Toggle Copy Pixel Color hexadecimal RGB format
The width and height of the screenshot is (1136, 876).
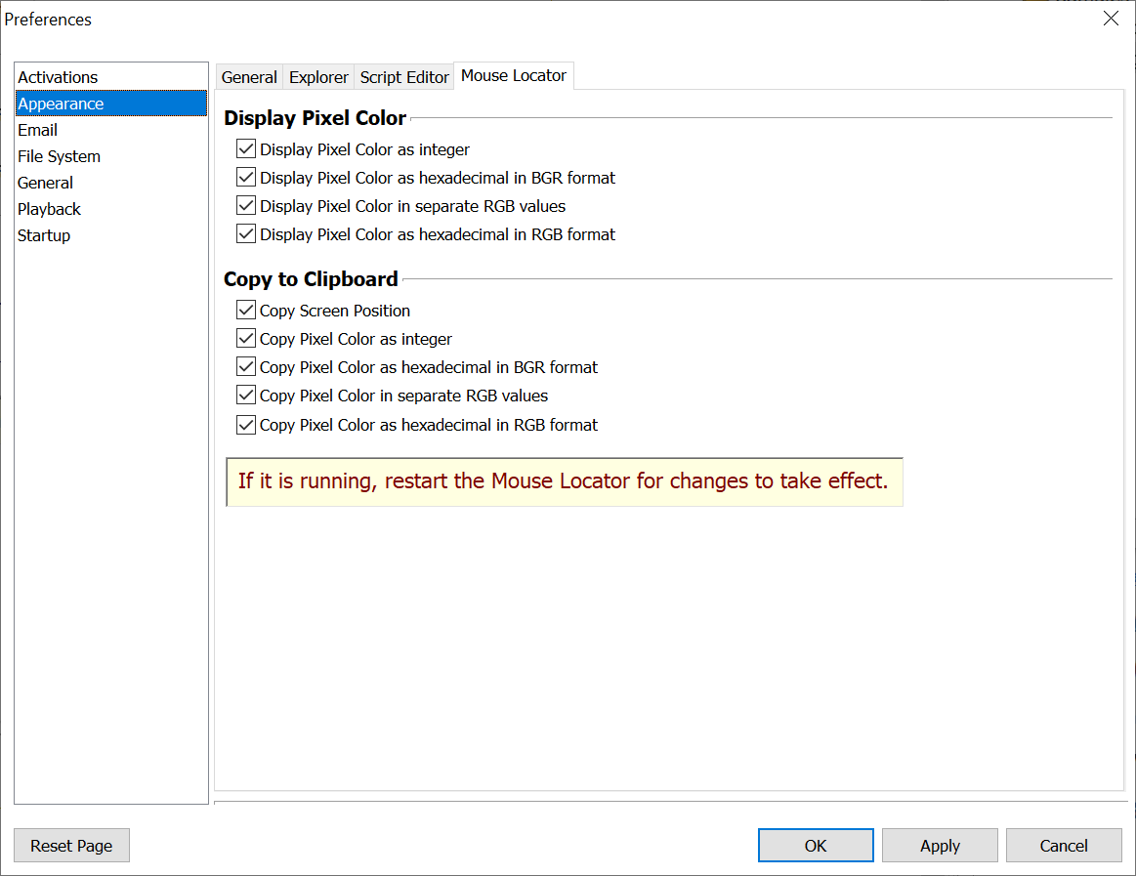pyautogui.click(x=246, y=425)
